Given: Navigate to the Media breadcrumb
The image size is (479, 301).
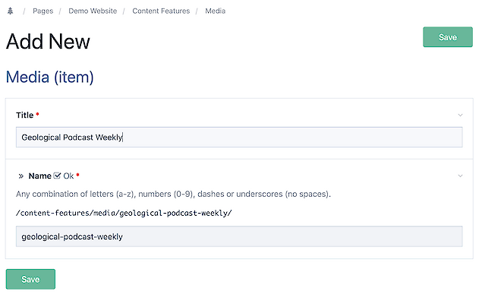Looking at the screenshot, I should (216, 11).
